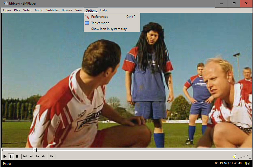Stop playback with the stop button

tap(17, 156)
